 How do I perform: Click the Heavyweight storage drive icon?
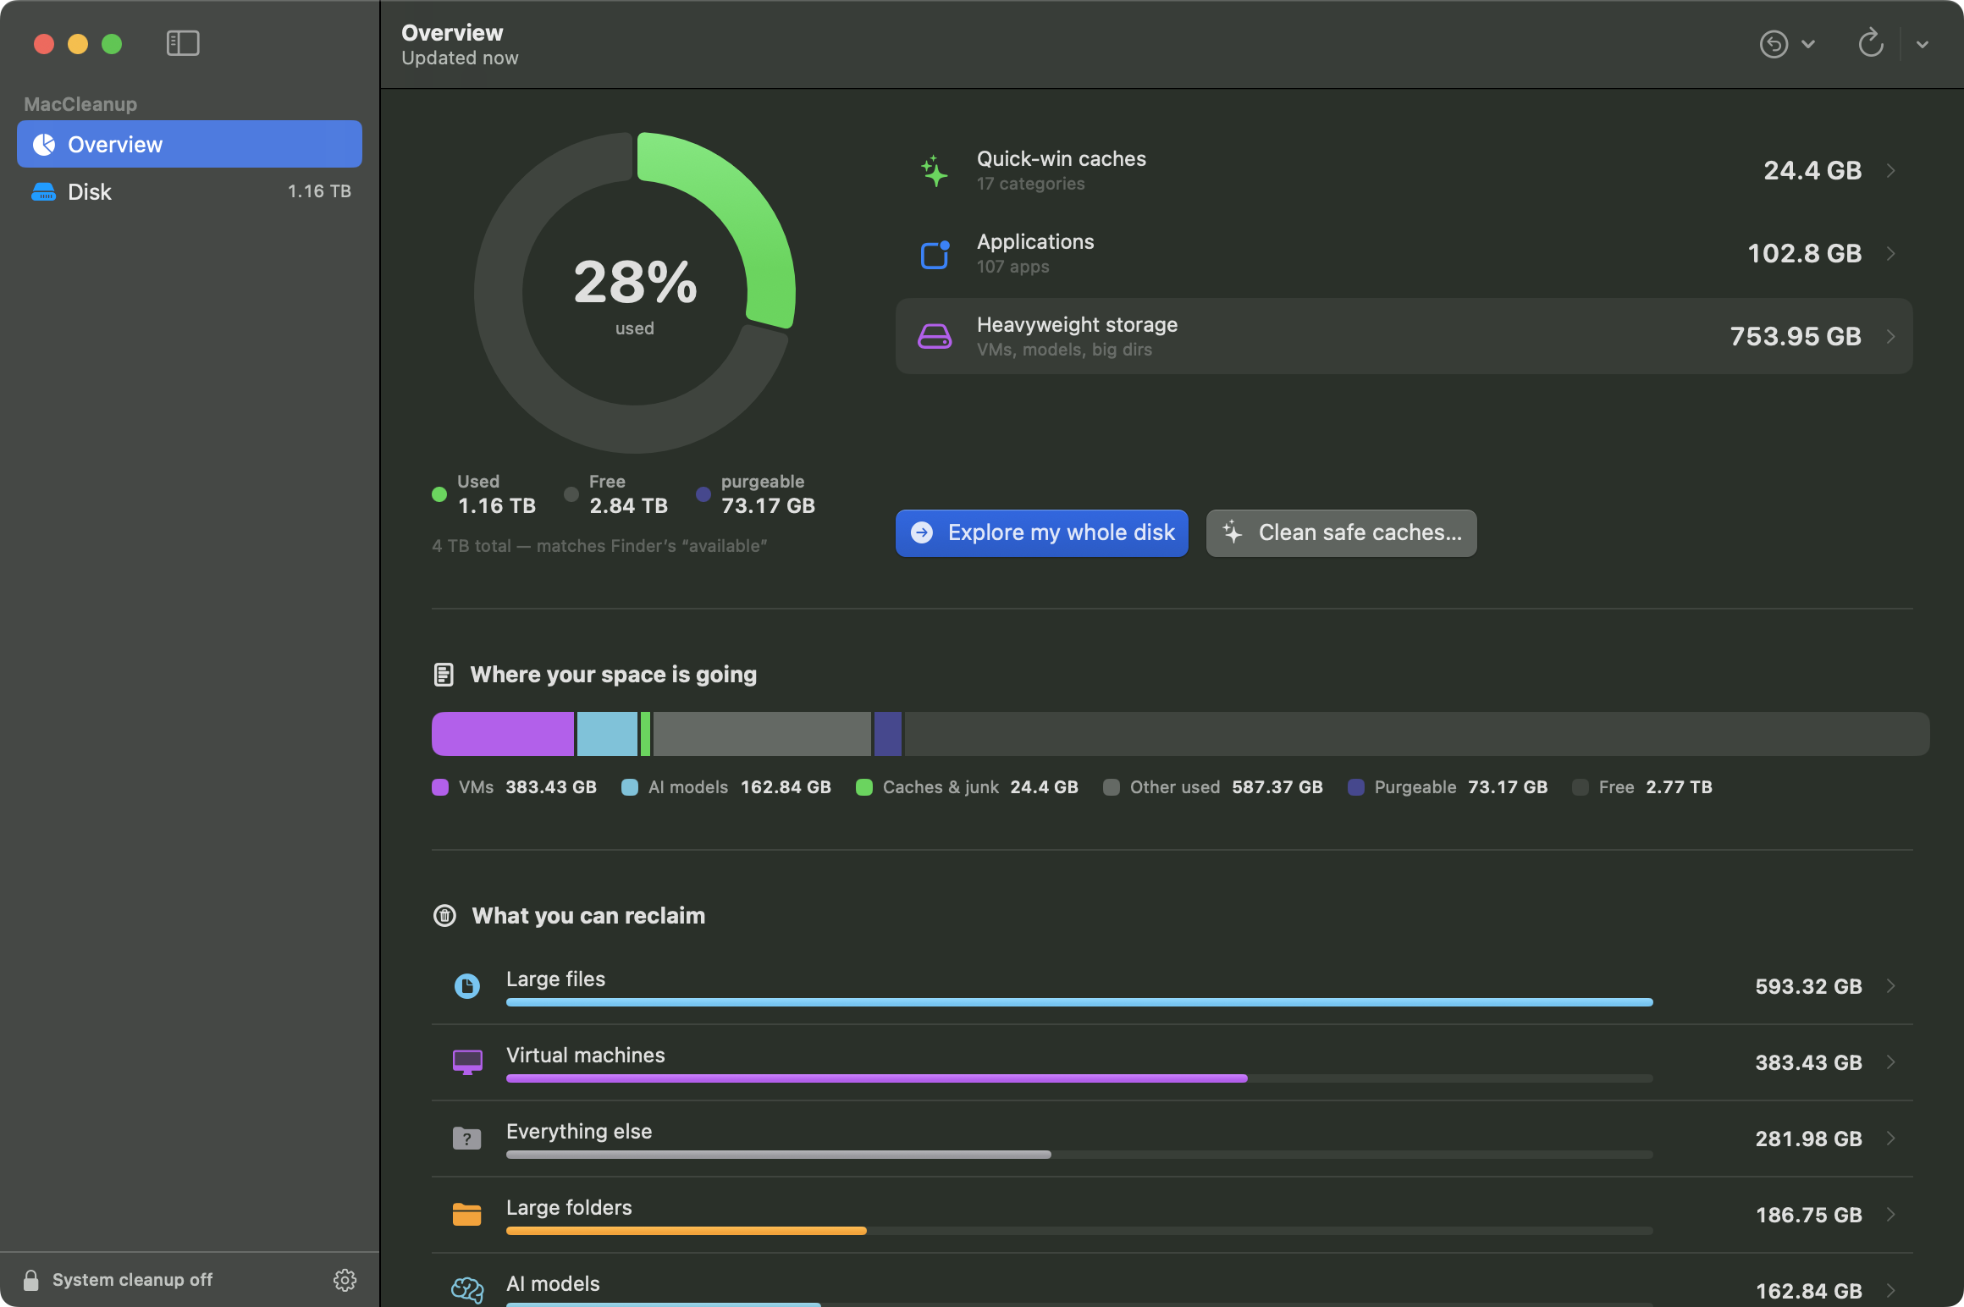935,337
